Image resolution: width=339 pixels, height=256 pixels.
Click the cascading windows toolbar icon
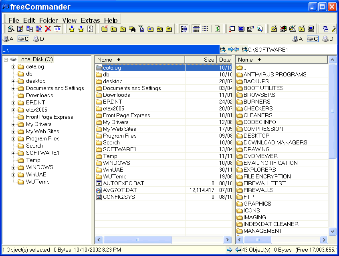(325, 29)
